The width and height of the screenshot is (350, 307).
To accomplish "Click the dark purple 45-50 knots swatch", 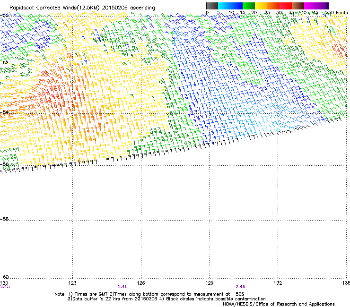I will click(323, 6).
